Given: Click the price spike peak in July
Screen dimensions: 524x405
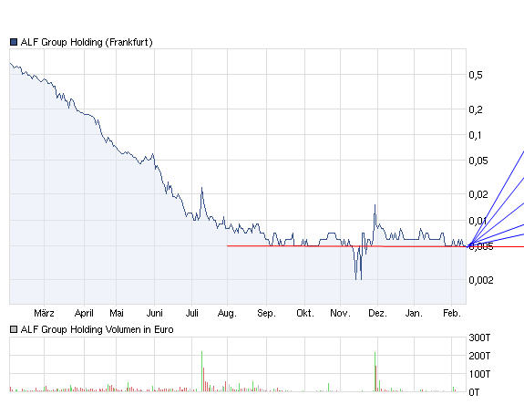Looking at the screenshot, I should coord(201,188).
